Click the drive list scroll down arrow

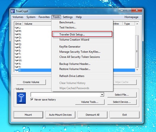click(137, 70)
